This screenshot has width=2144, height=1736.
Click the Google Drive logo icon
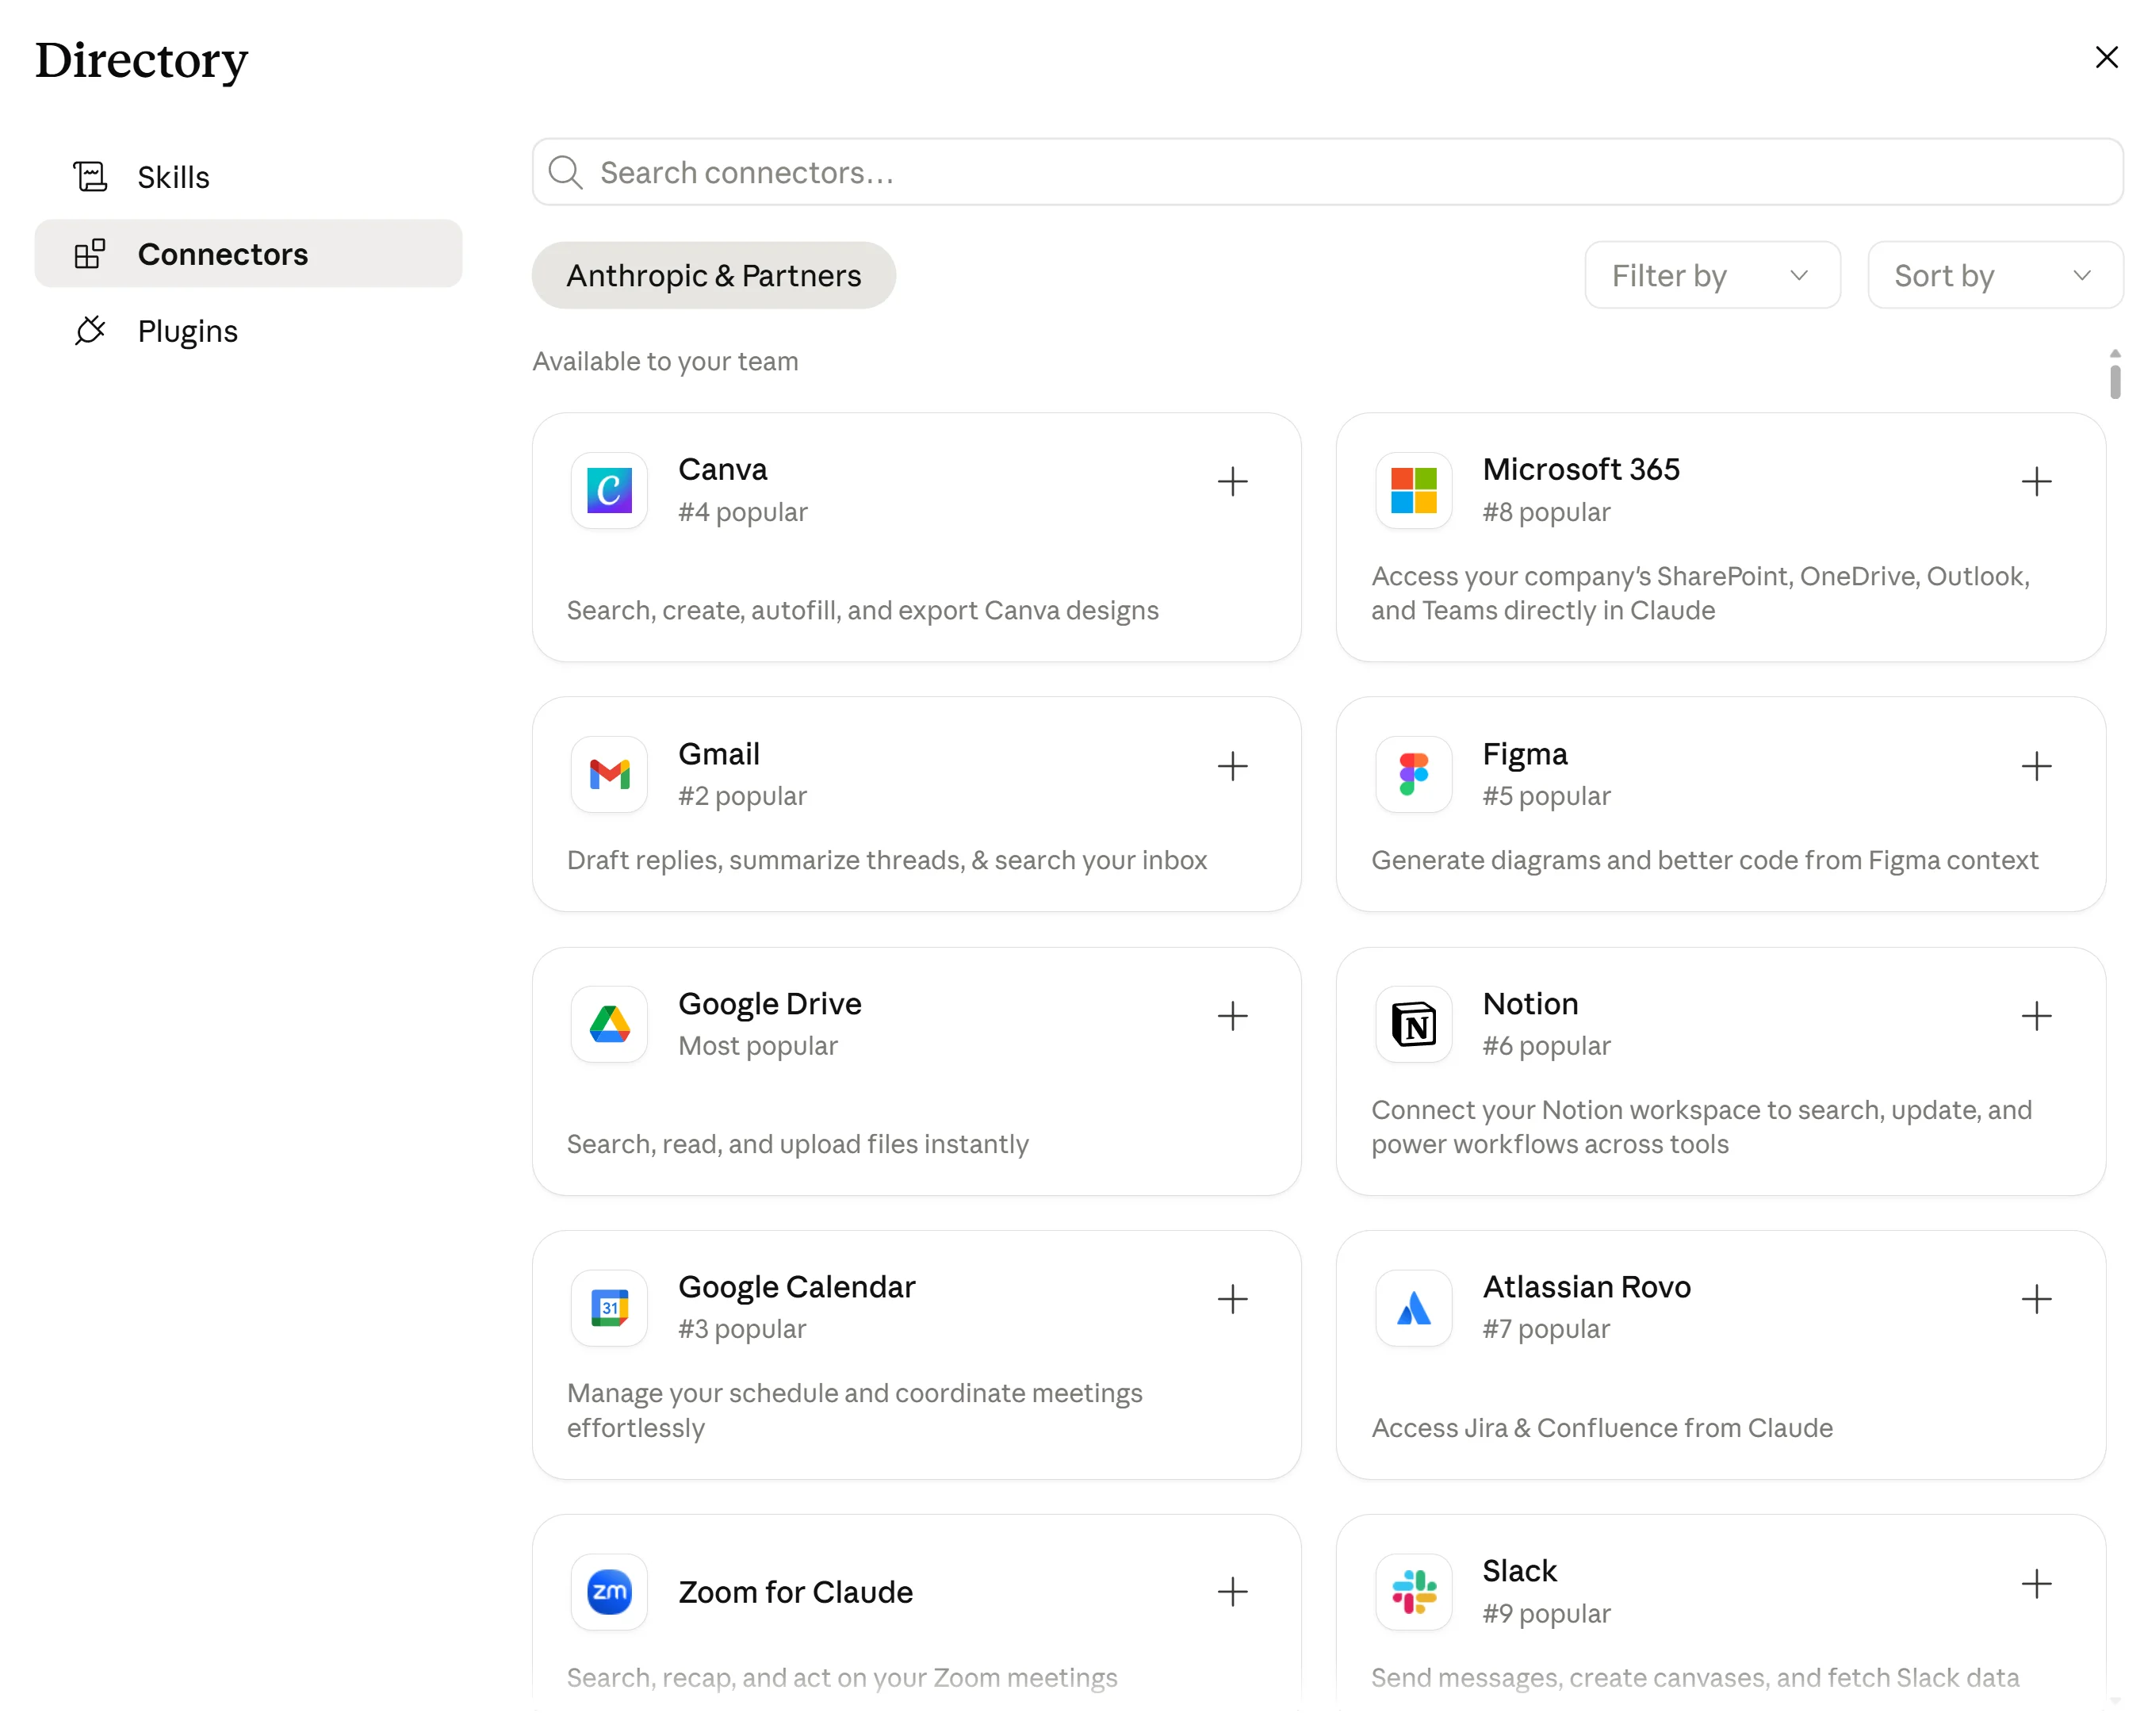coord(609,1024)
